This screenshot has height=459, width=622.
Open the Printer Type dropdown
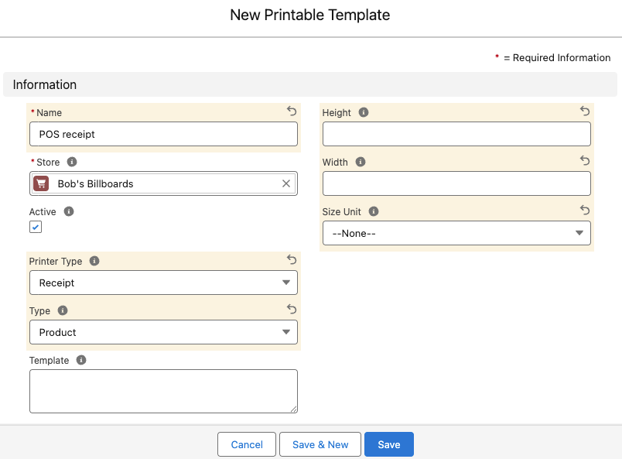click(163, 283)
